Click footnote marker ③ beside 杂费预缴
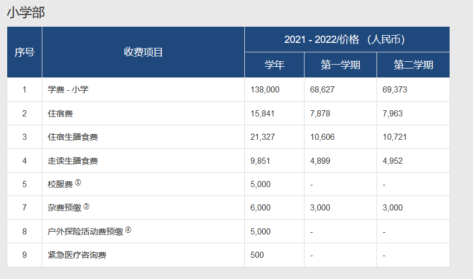 click(x=86, y=206)
